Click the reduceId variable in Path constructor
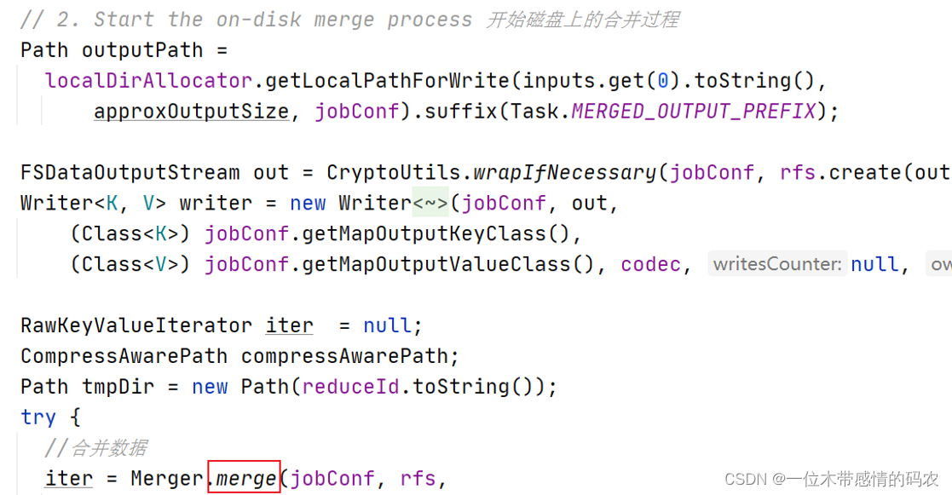Screen dimensions: 952x495 [351, 387]
